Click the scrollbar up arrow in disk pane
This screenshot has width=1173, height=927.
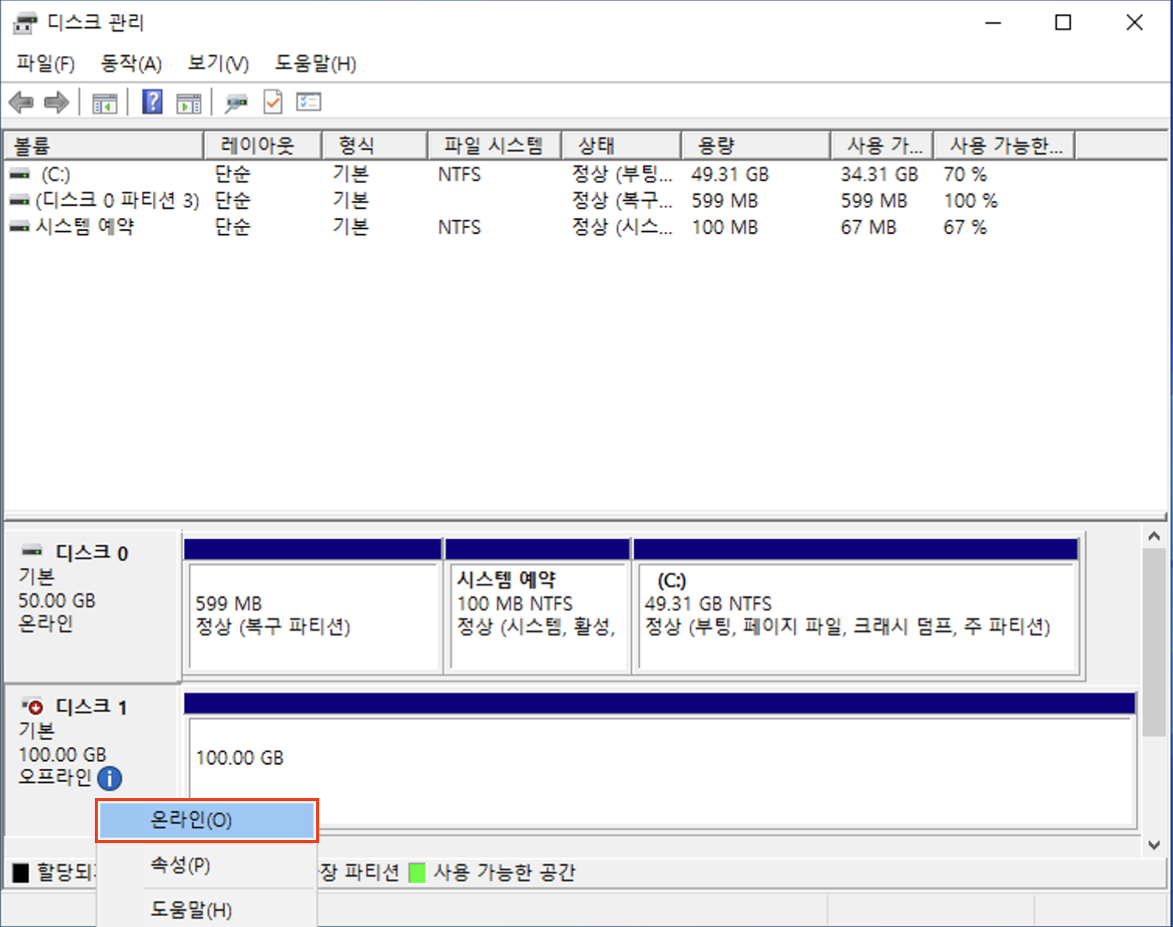[x=1154, y=536]
